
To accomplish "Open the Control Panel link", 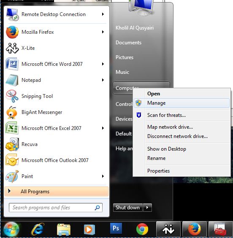I will (x=124, y=104).
